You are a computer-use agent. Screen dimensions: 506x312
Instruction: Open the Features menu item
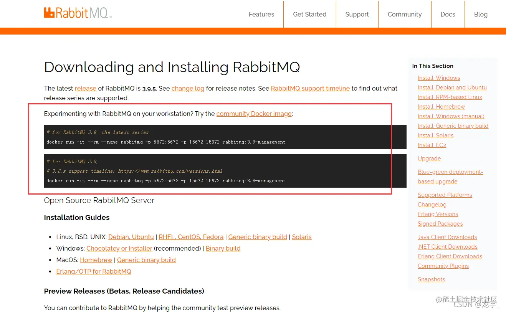261,14
